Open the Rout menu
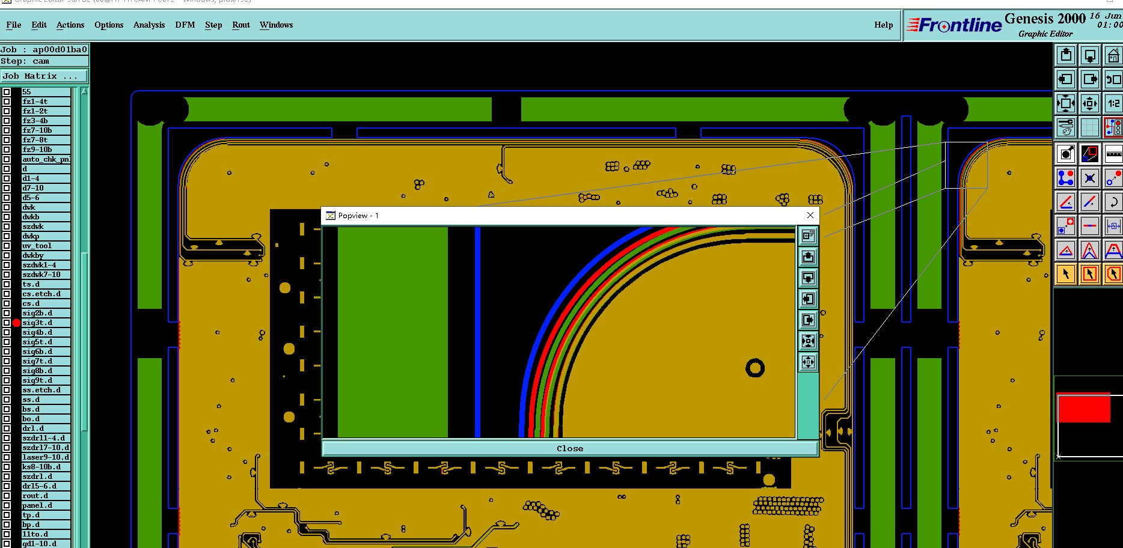 coord(241,25)
